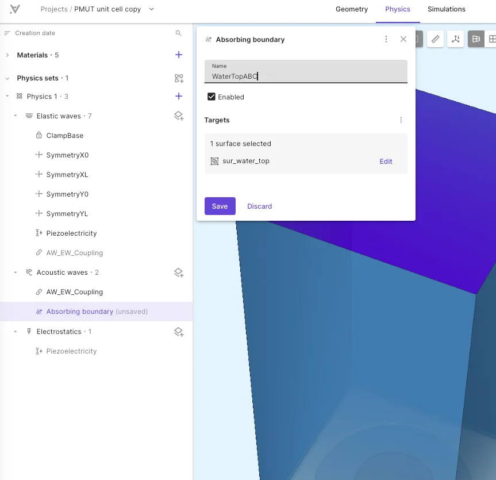Click the app logo in the header
This screenshot has height=480, width=496.
pyautogui.click(x=15, y=9)
